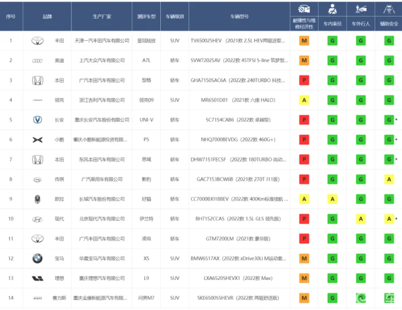This screenshot has height=310, width=402.
Task: Click the Lynk & Co logo in row 4
Action: tap(38, 100)
